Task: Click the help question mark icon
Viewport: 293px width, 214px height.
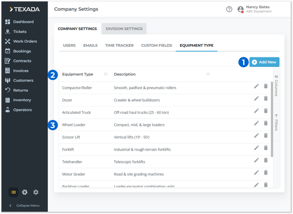Action: tap(229, 9)
